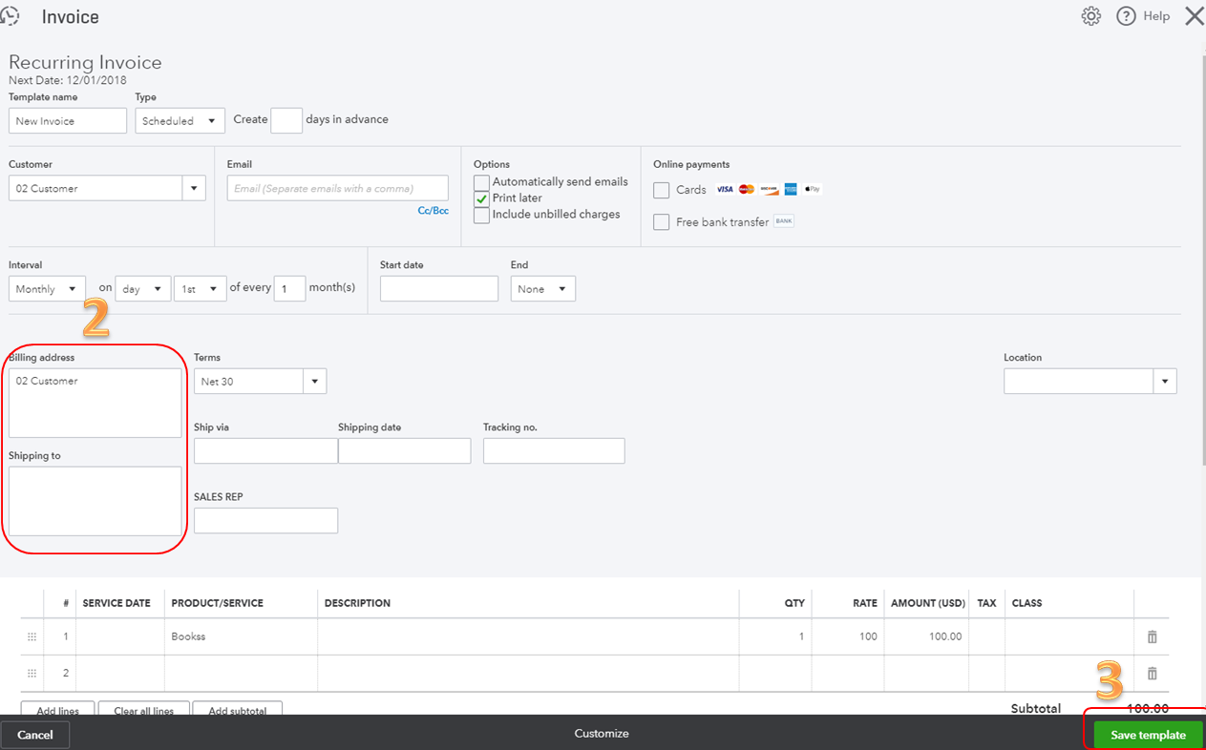Uncheck the Print later option
Viewport: 1206px width, 750px height.
tap(480, 198)
